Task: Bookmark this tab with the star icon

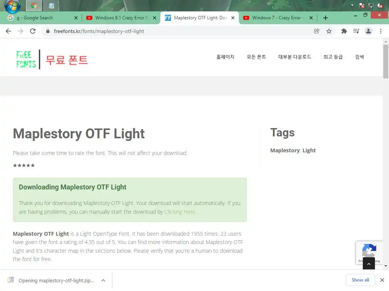Action: pyautogui.click(x=329, y=31)
